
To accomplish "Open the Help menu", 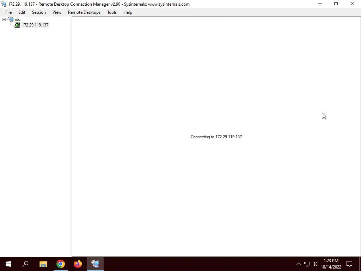I will click(x=128, y=12).
